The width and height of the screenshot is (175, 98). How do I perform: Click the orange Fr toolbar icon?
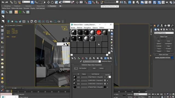point(16,12)
